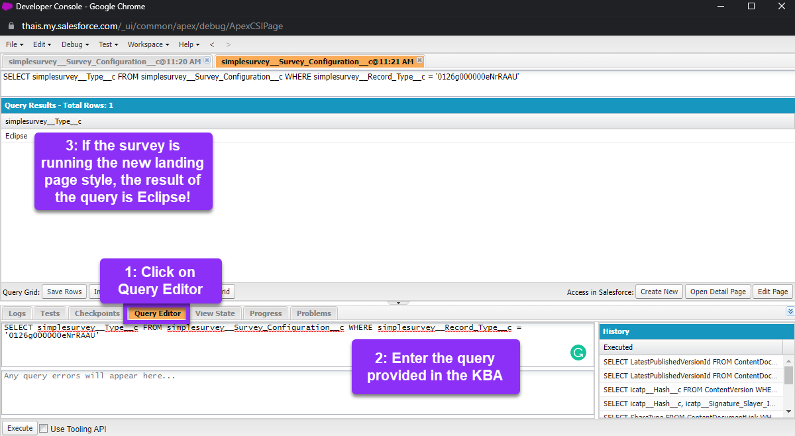The width and height of the screenshot is (795, 436).
Task: Select the Query Editor tab
Action: (x=158, y=313)
